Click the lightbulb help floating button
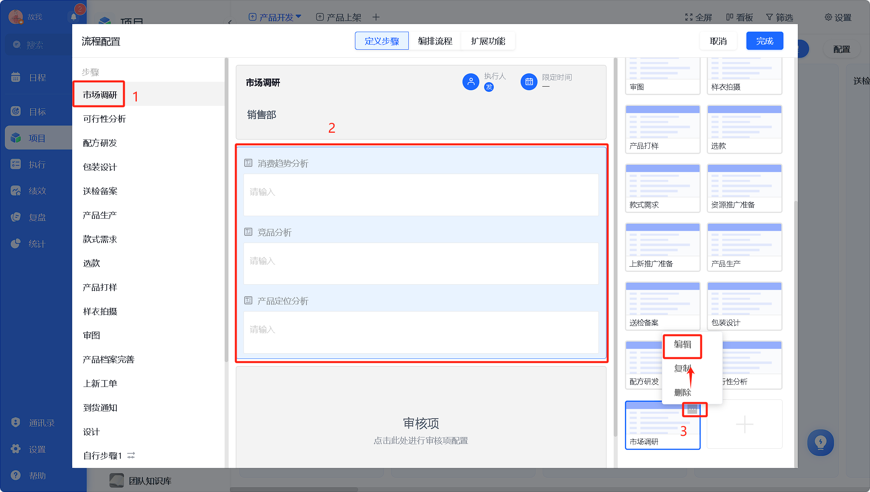This screenshot has height=492, width=870. [x=820, y=443]
